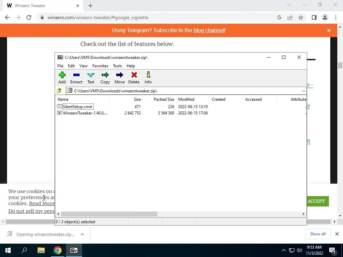Click the WinaeroTweaker-1.40.0 file icon
Viewport: 343px width, 257px height.
(60, 113)
